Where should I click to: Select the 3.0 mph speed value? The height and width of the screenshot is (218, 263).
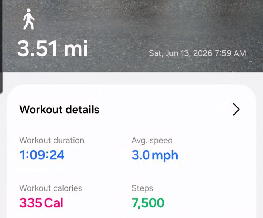[155, 155]
